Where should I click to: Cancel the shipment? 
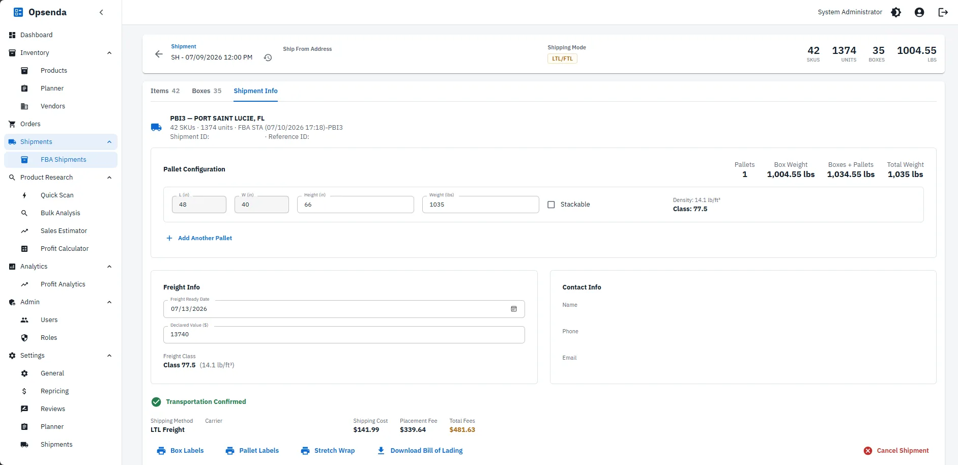(x=896, y=451)
